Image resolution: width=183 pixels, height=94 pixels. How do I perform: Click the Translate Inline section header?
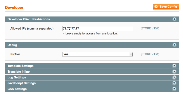[92, 72]
